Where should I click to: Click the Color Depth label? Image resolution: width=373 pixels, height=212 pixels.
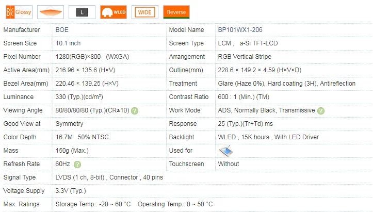20,137
